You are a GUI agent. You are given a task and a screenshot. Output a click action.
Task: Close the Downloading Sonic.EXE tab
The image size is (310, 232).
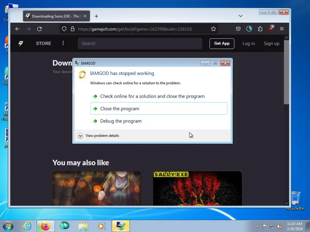[85, 16]
